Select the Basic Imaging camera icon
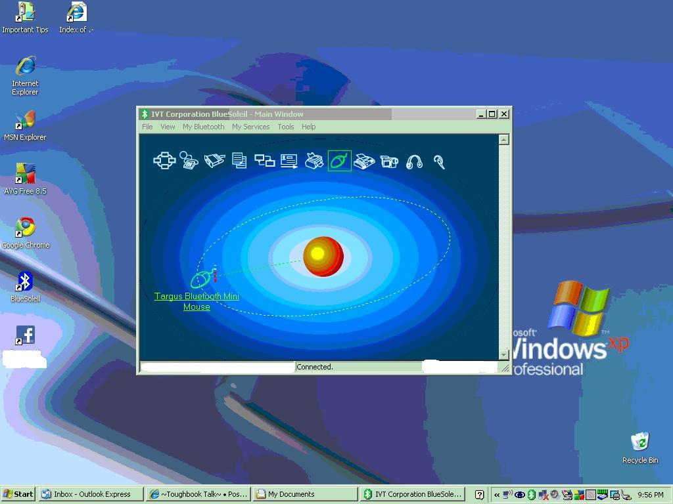This screenshot has height=504, width=673. coord(389,161)
